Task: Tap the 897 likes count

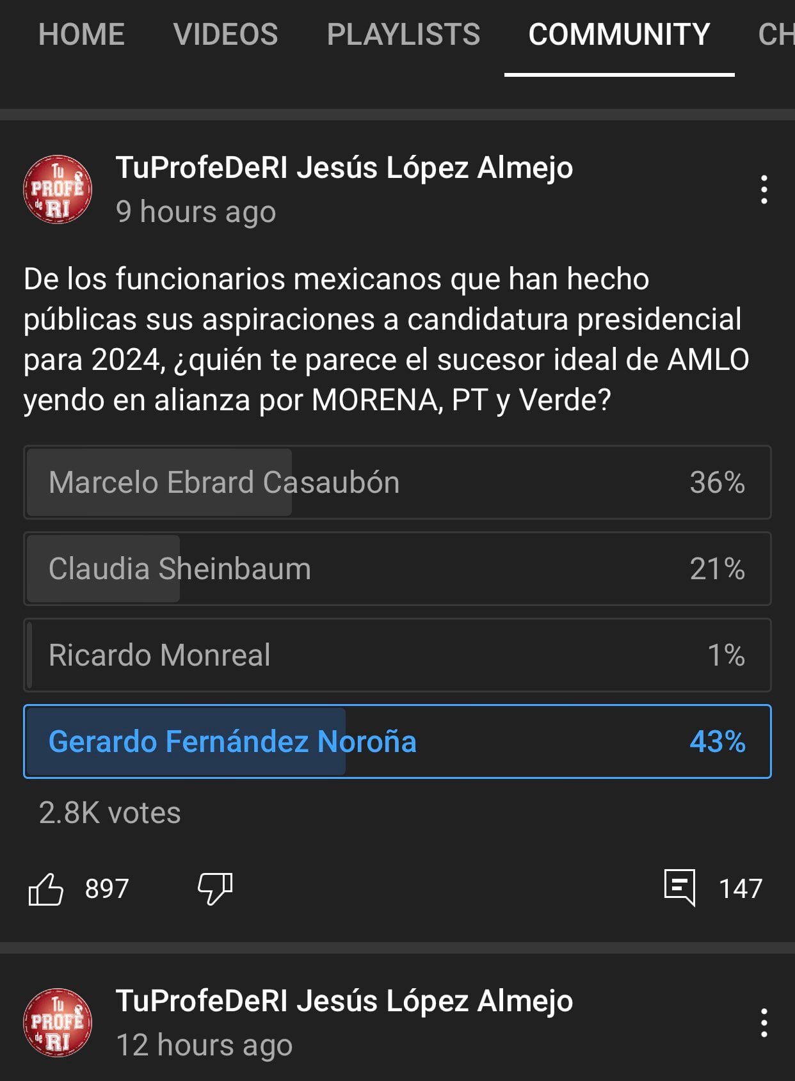Action: (x=107, y=889)
